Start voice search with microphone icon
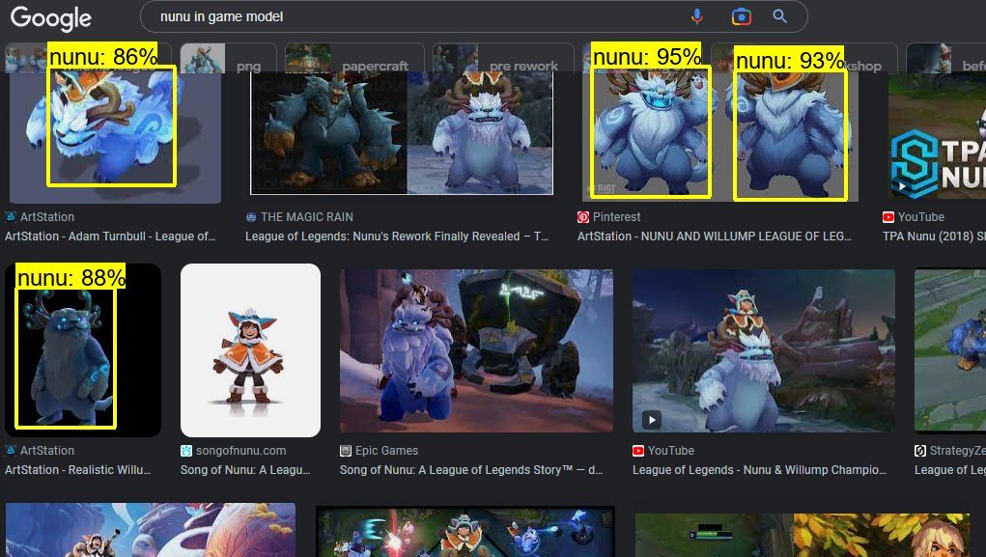Screen dimensions: 986x557 click(x=696, y=16)
